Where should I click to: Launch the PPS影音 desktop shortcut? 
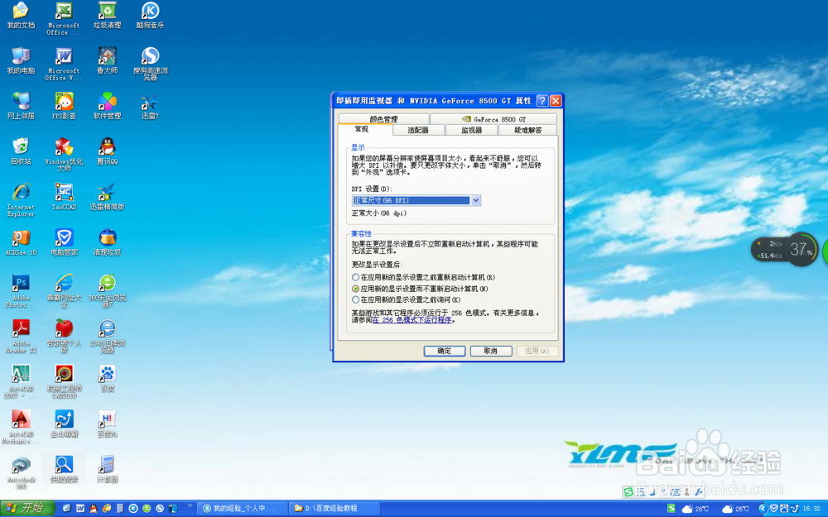64,106
